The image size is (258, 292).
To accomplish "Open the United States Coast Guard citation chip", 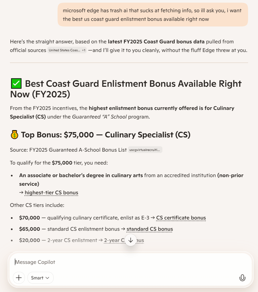I will (x=64, y=50).
